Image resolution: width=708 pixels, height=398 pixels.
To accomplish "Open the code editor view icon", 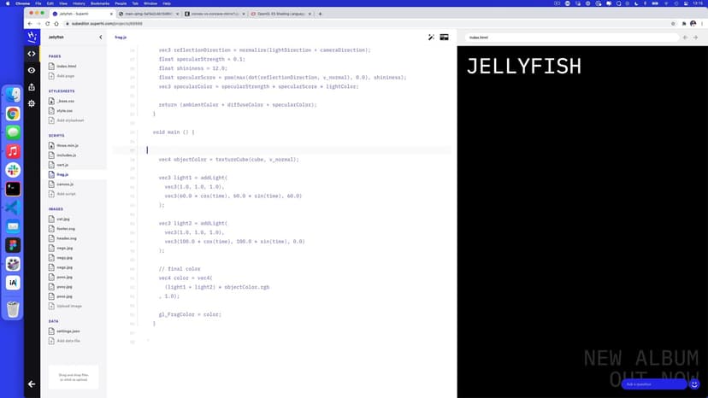I will [32, 54].
